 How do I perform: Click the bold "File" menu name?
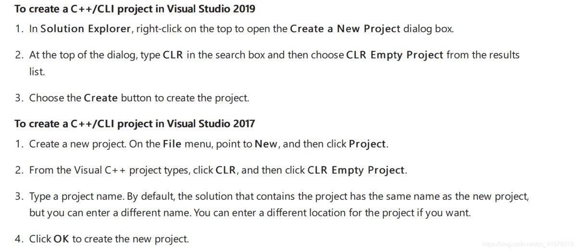pos(172,144)
